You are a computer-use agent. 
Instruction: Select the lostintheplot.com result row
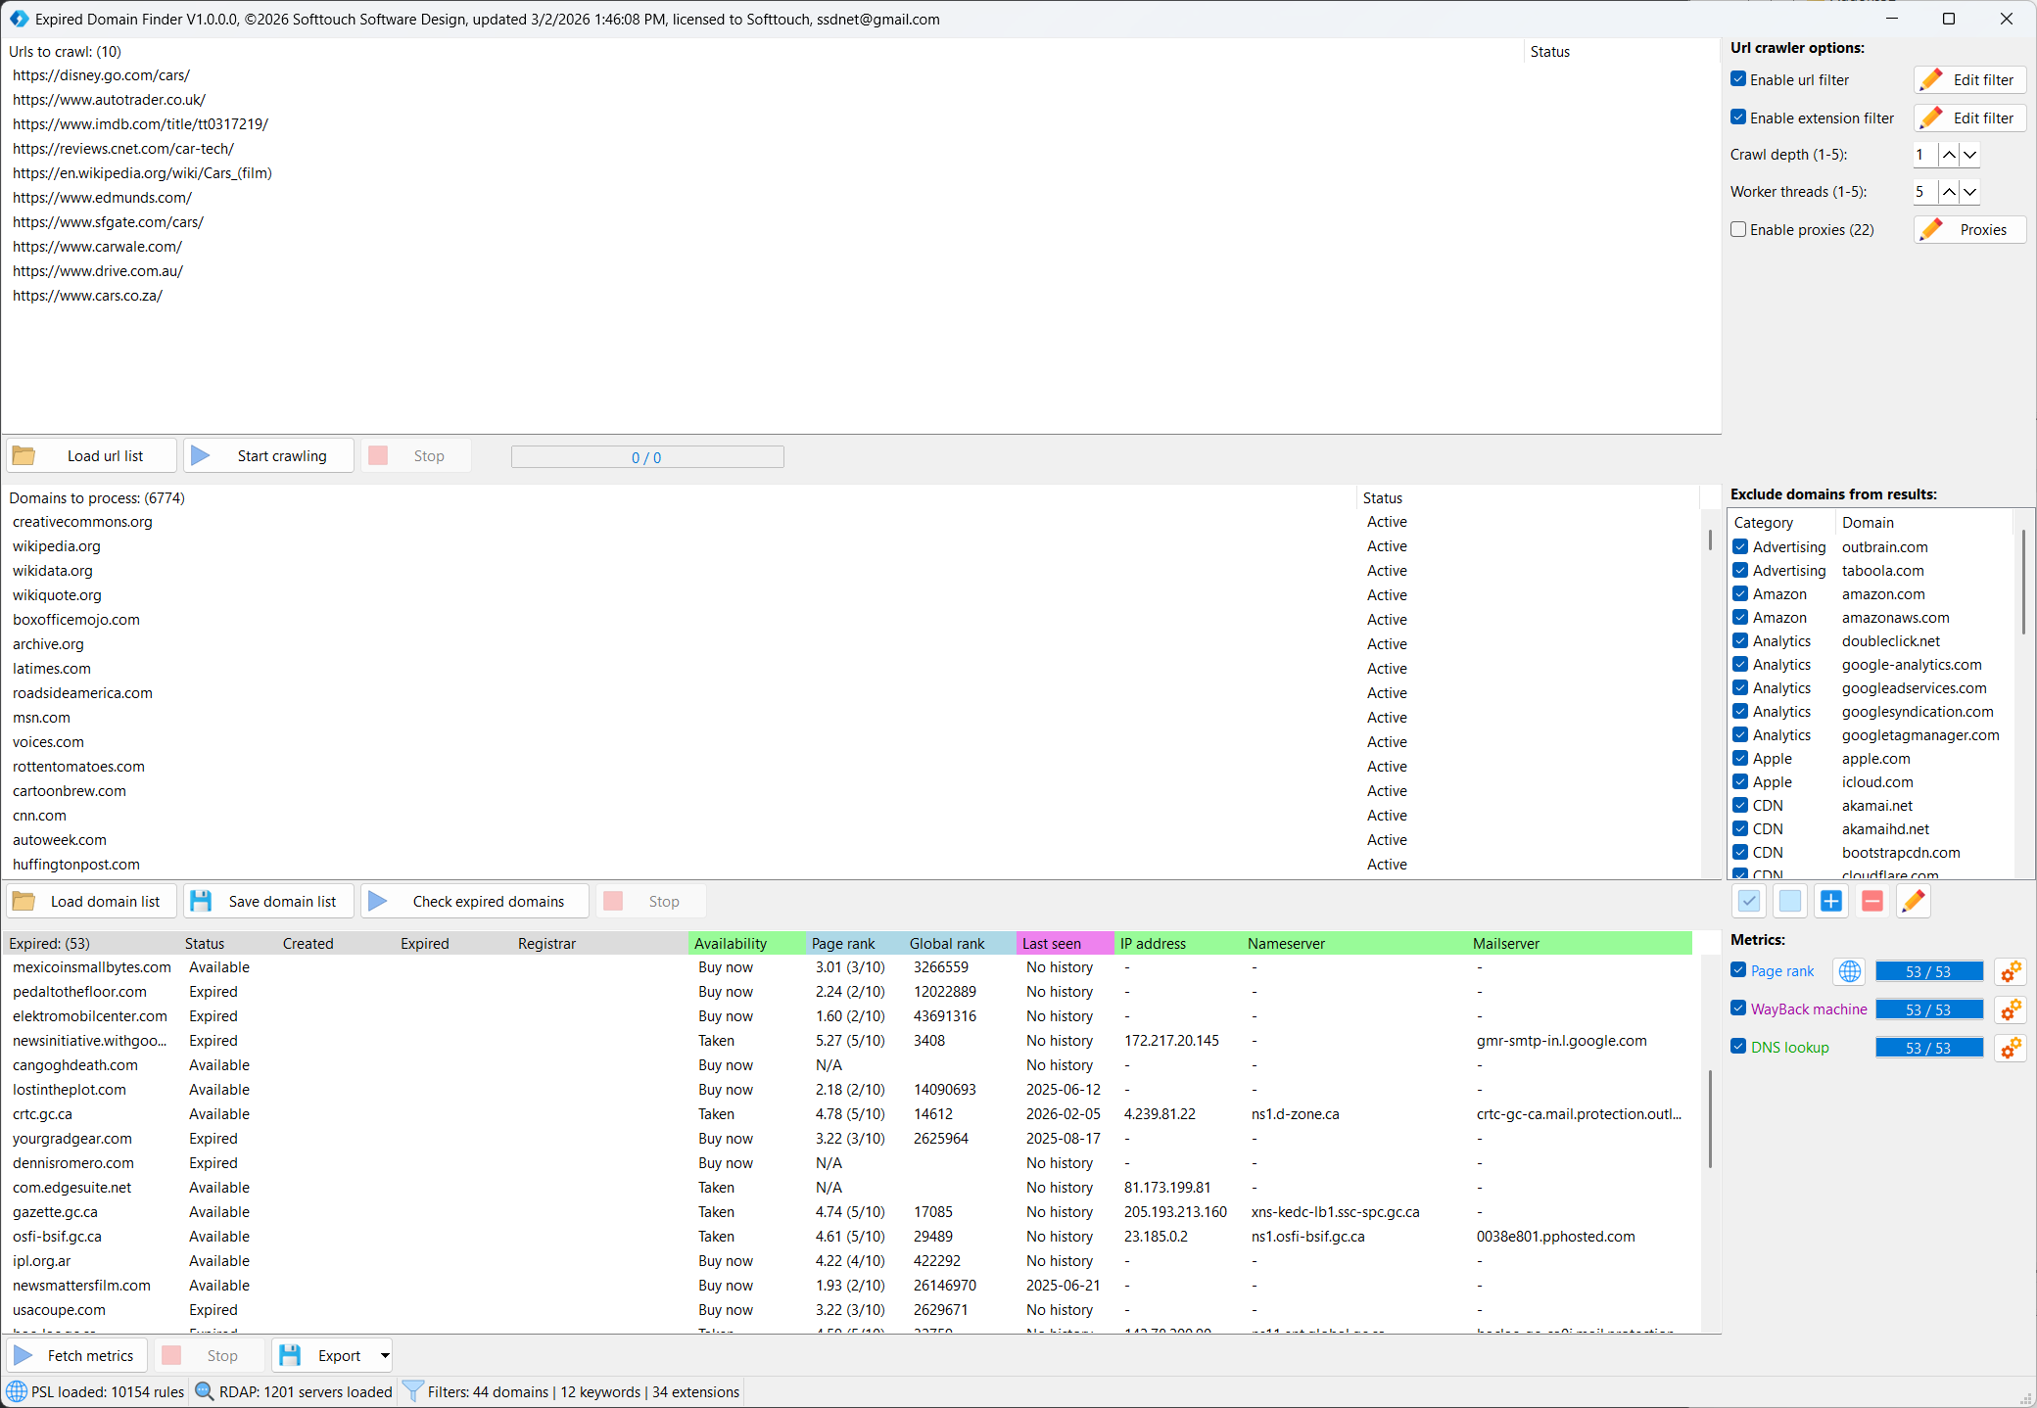tap(70, 1090)
